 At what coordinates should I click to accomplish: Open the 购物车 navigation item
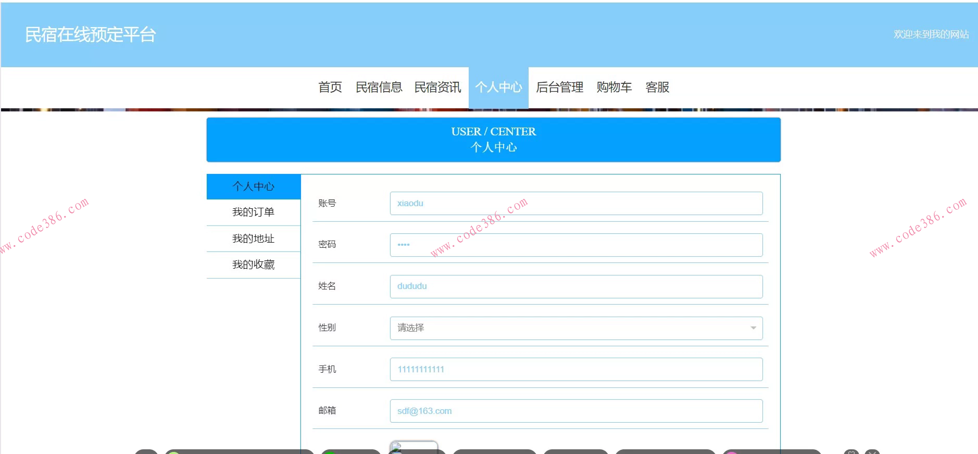[614, 87]
